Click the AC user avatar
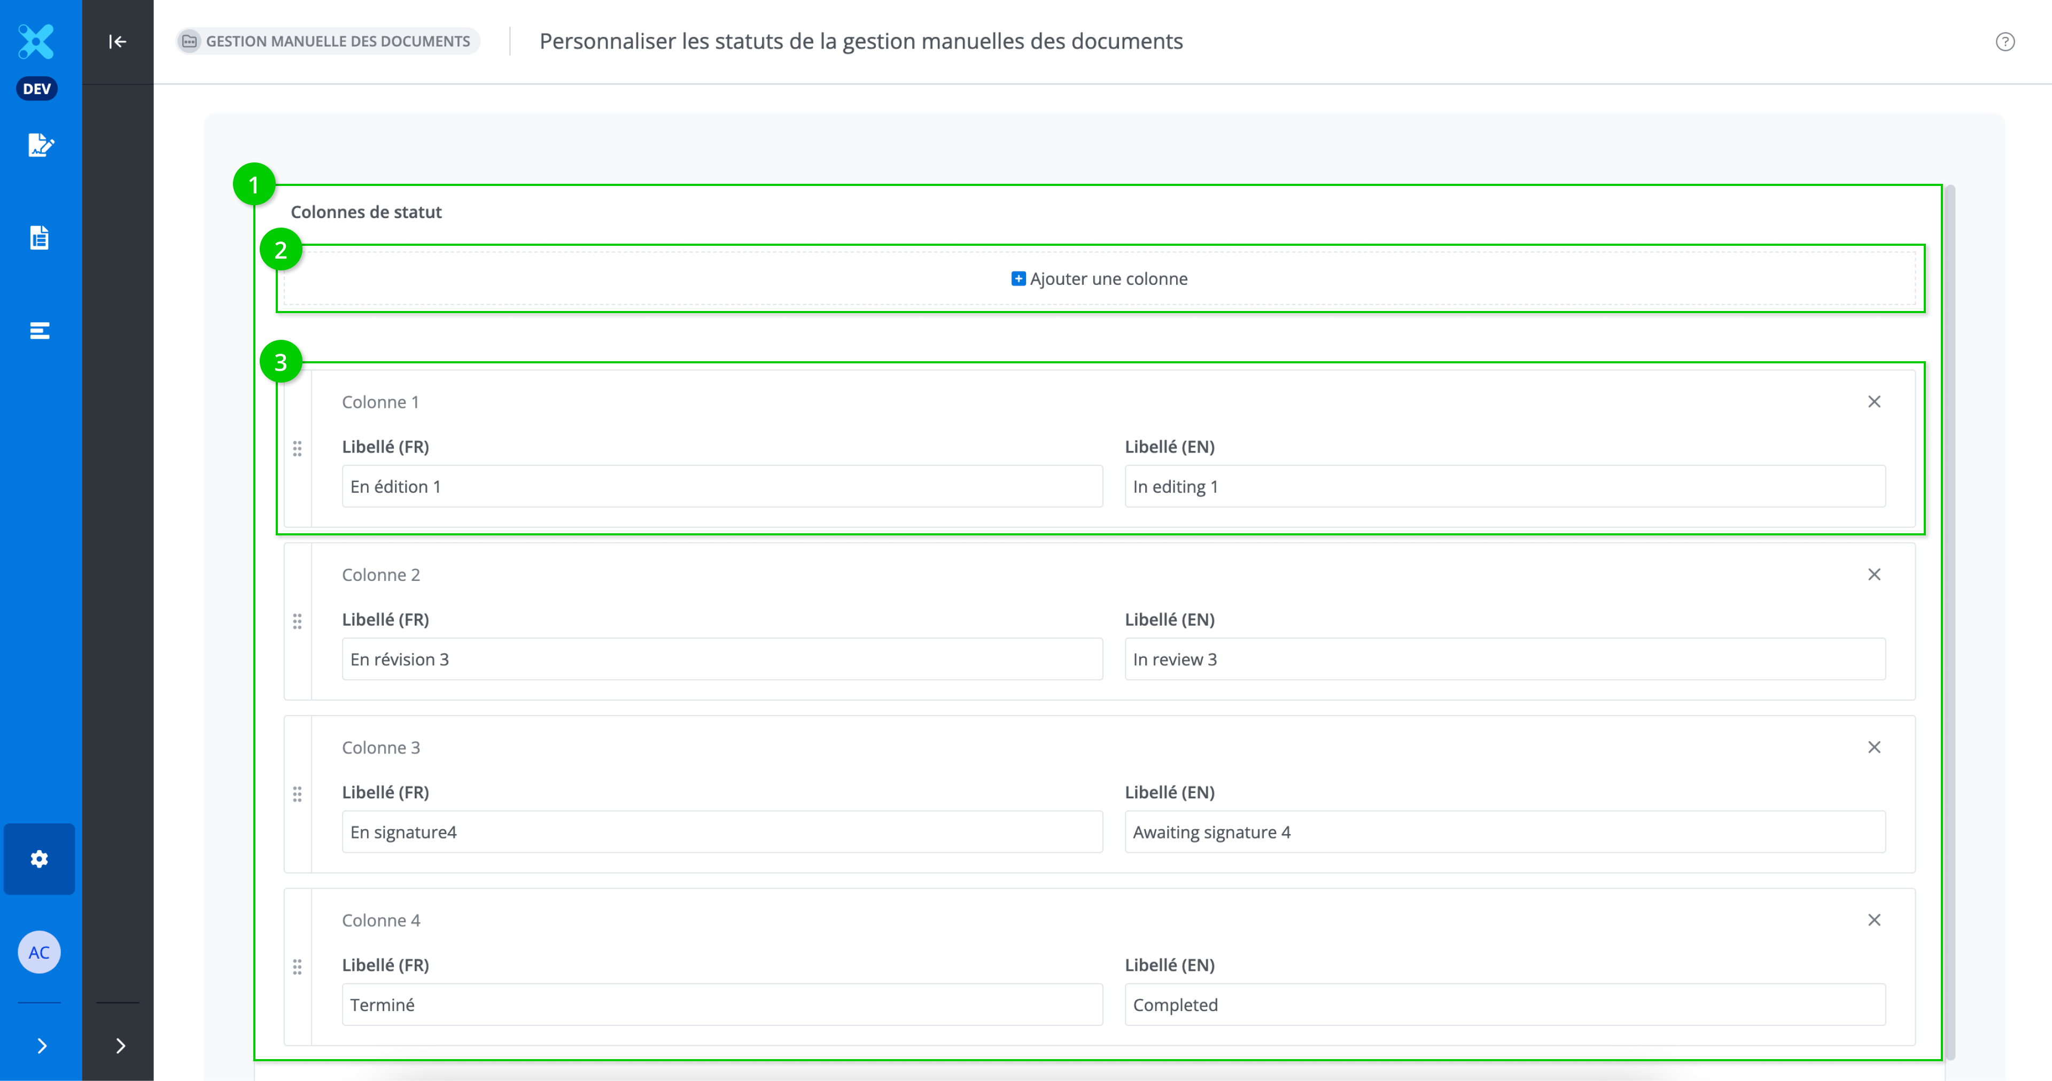Viewport: 2052px width, 1081px height. coord(40,952)
